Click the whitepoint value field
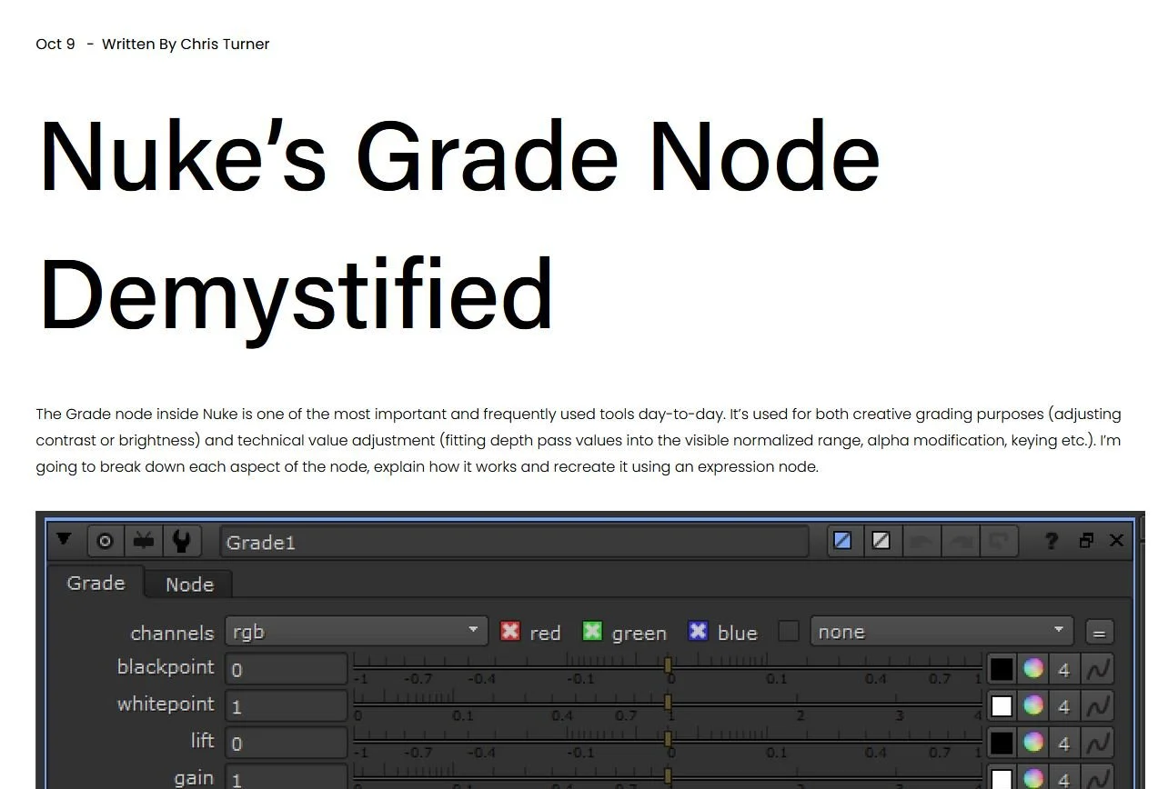This screenshot has width=1158, height=789. pos(287,705)
